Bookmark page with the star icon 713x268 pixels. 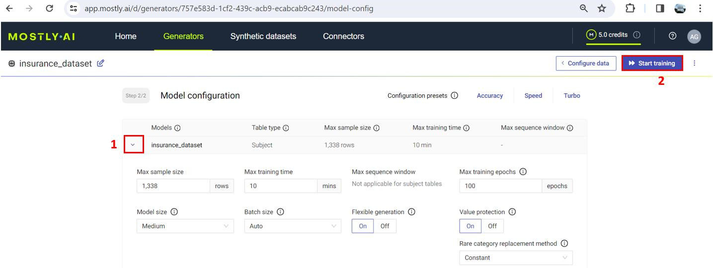602,8
